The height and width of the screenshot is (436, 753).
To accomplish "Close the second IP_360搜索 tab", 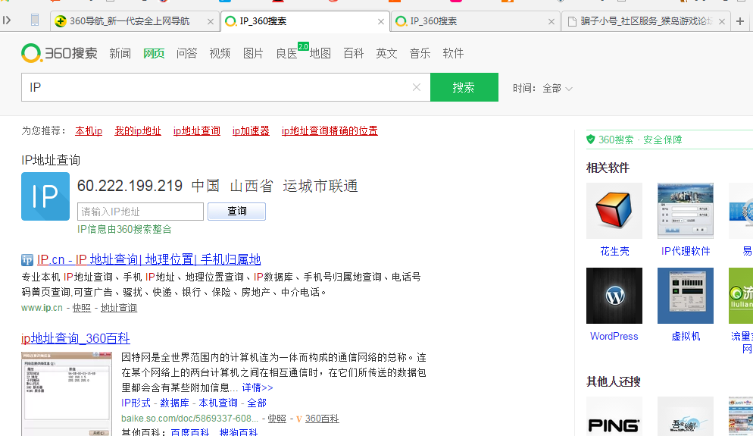I will 551,22.
